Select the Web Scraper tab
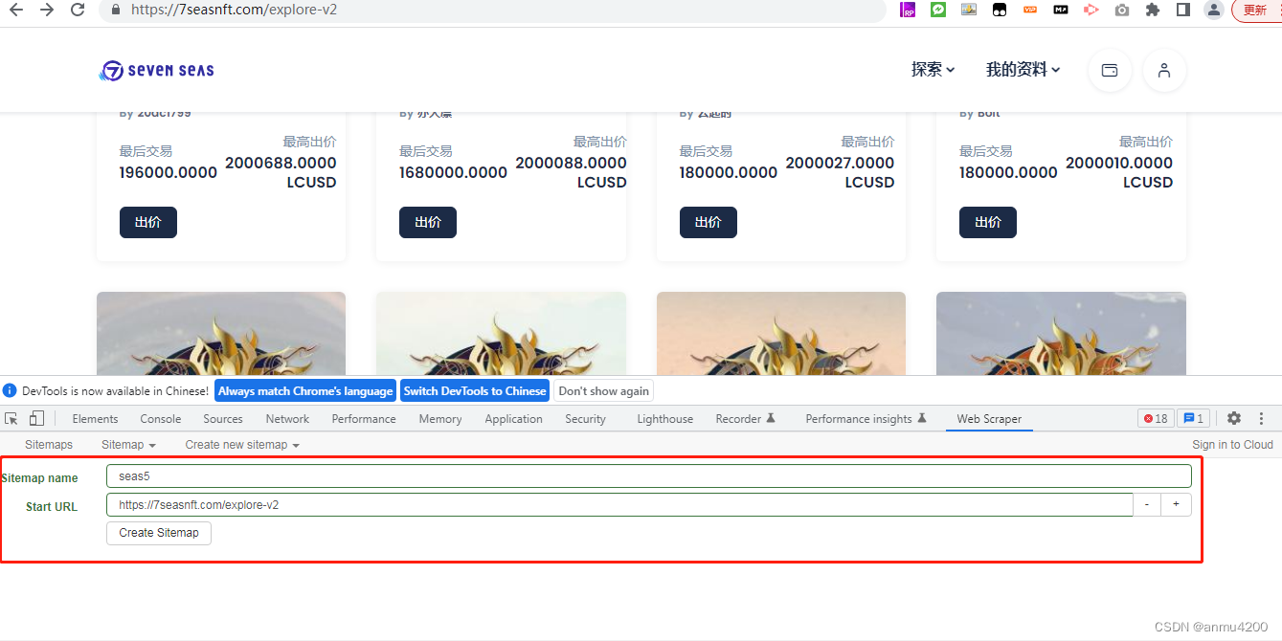Image resolution: width=1282 pixels, height=641 pixels. pos(989,419)
